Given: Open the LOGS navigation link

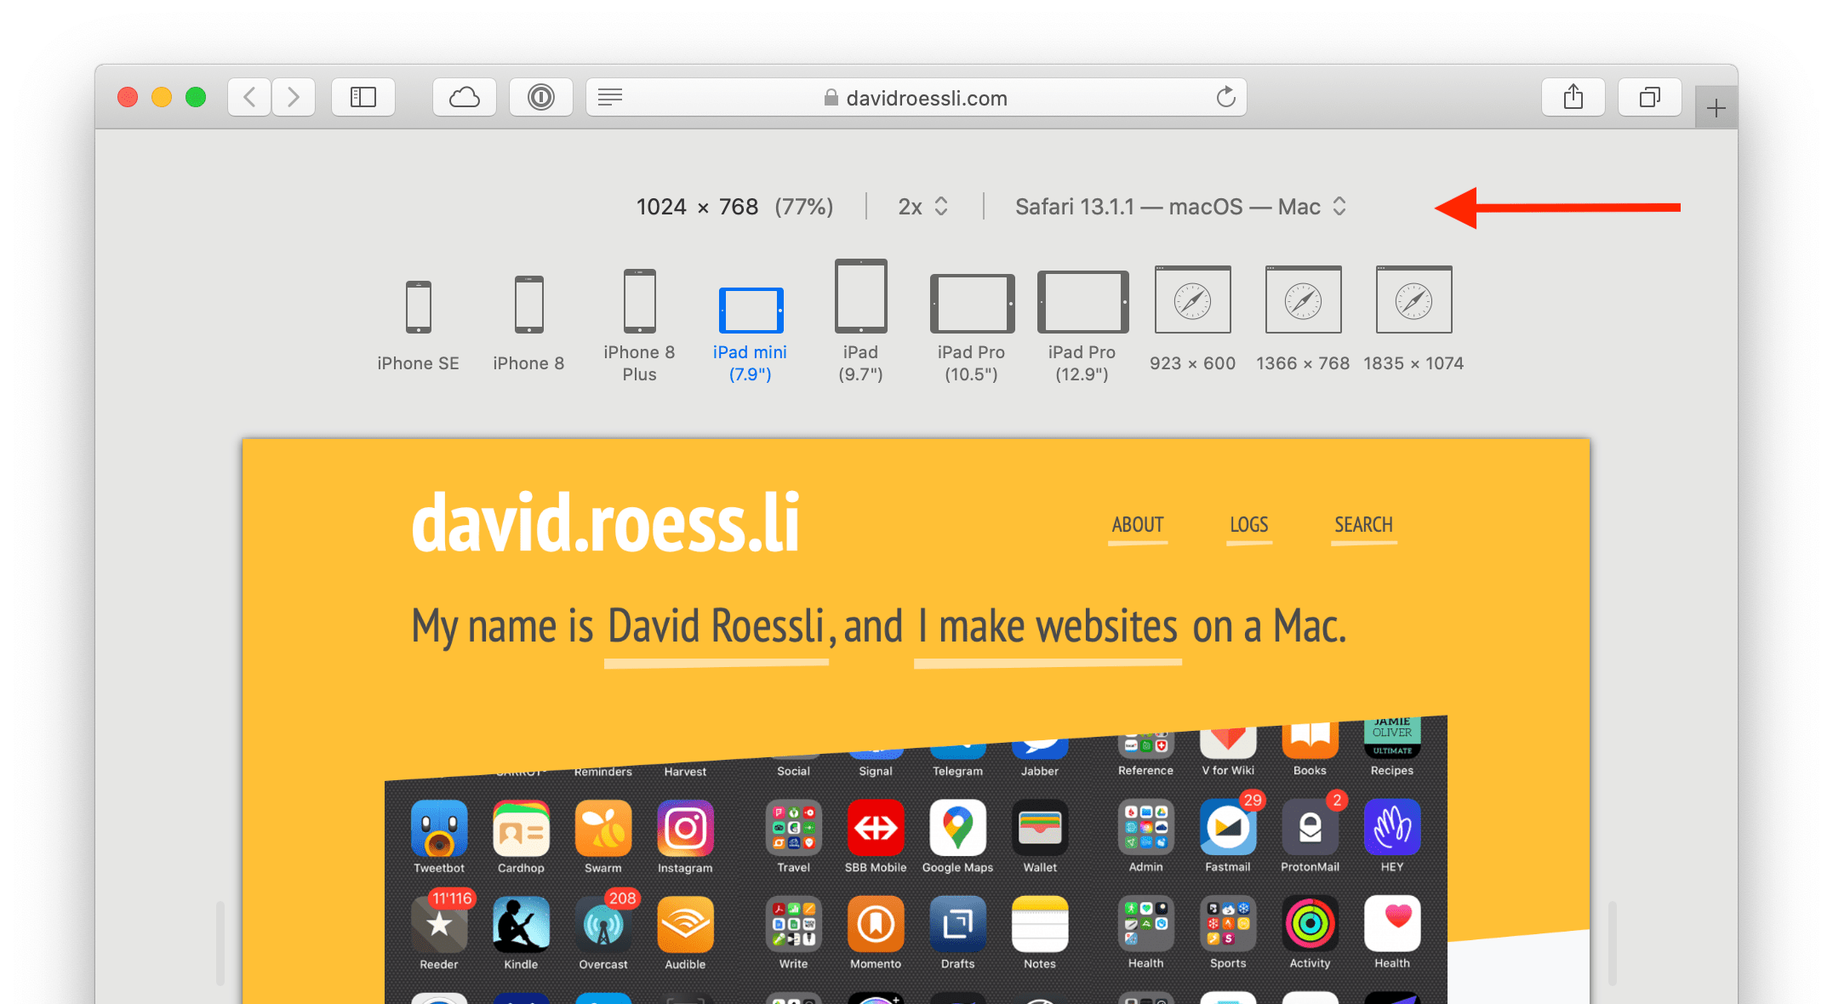Looking at the screenshot, I should [1248, 526].
